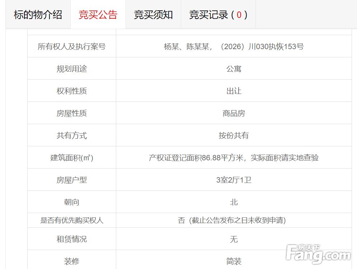Viewport: 357px width, 269px height.
Task: Click the case number 川030执恢153号 text
Action: [x=276, y=46]
